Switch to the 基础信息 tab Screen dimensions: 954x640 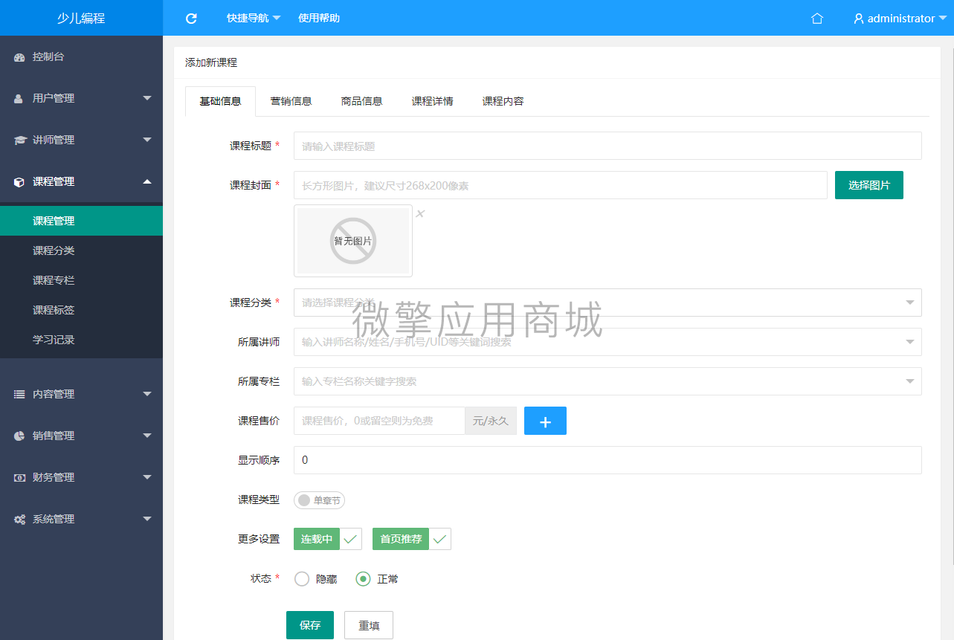pyautogui.click(x=220, y=101)
